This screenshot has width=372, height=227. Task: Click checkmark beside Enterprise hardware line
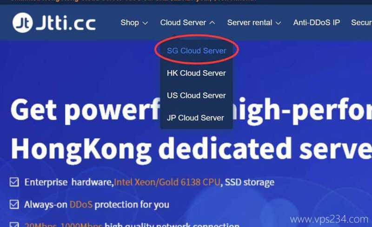14,182
